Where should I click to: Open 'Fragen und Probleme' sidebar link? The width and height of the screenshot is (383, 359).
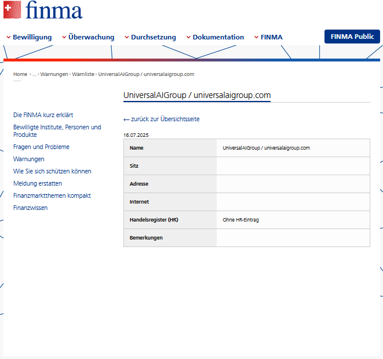tap(41, 147)
